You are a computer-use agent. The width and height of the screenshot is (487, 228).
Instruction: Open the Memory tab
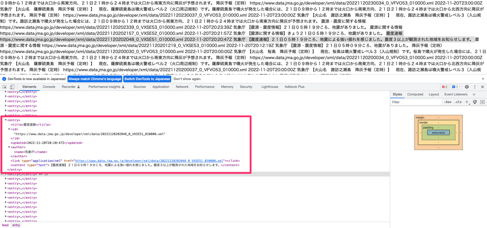pos(227,87)
